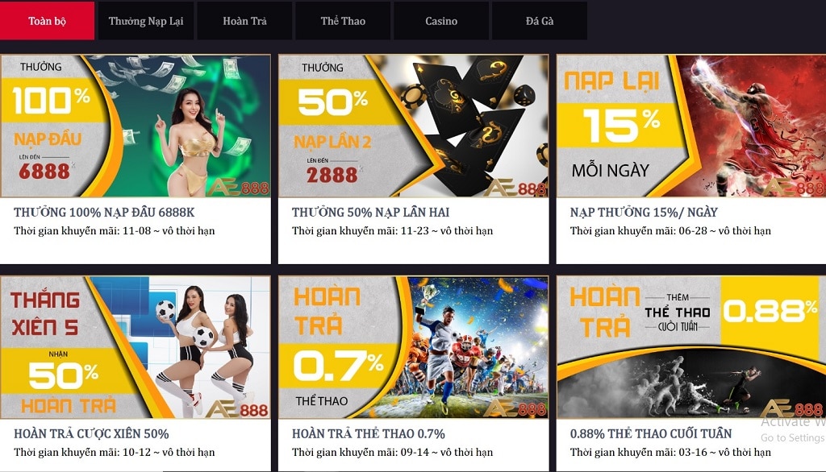Click the Nạp Lại 15% Mỗi Ngày banner
This screenshot has width=826, height=472.
point(691,126)
